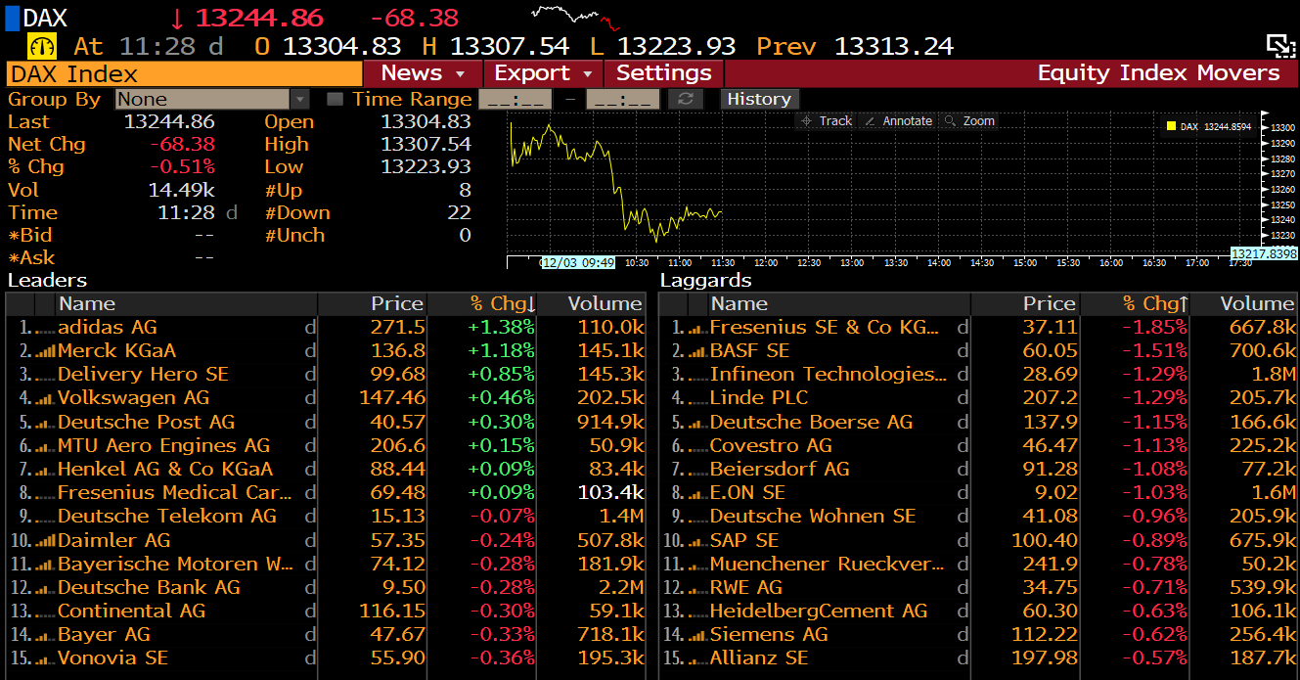Click the signal bars icon beside Volkswagen AG
The height and width of the screenshot is (680, 1300).
[44, 398]
